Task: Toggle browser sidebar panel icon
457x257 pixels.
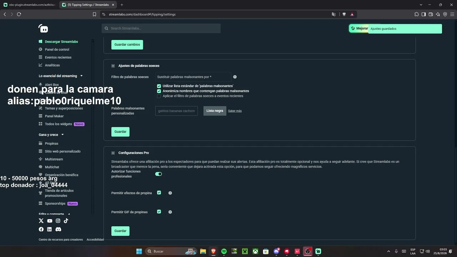Action: tap(424, 14)
